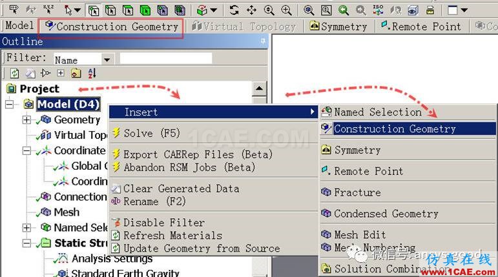This screenshot has height=277, width=498.
Task: Pin the Outline panel
Action: pyautogui.click(x=263, y=41)
